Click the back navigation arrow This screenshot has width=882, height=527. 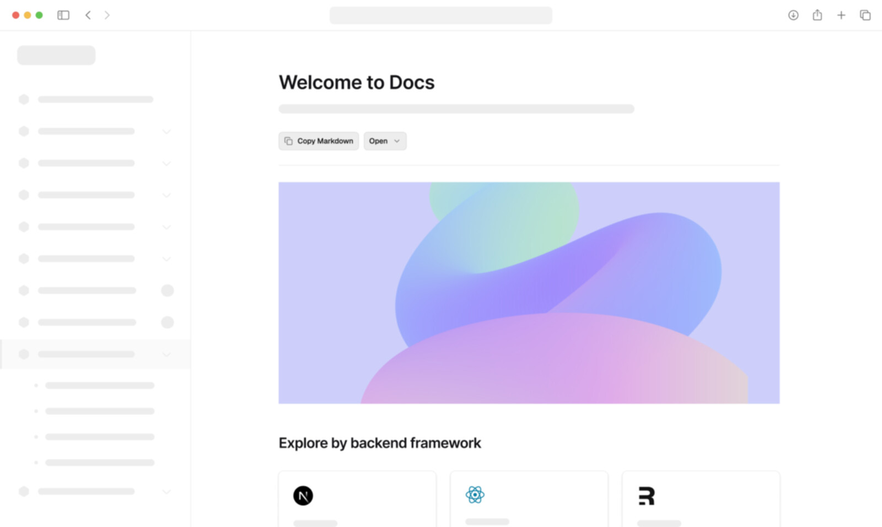tap(88, 15)
